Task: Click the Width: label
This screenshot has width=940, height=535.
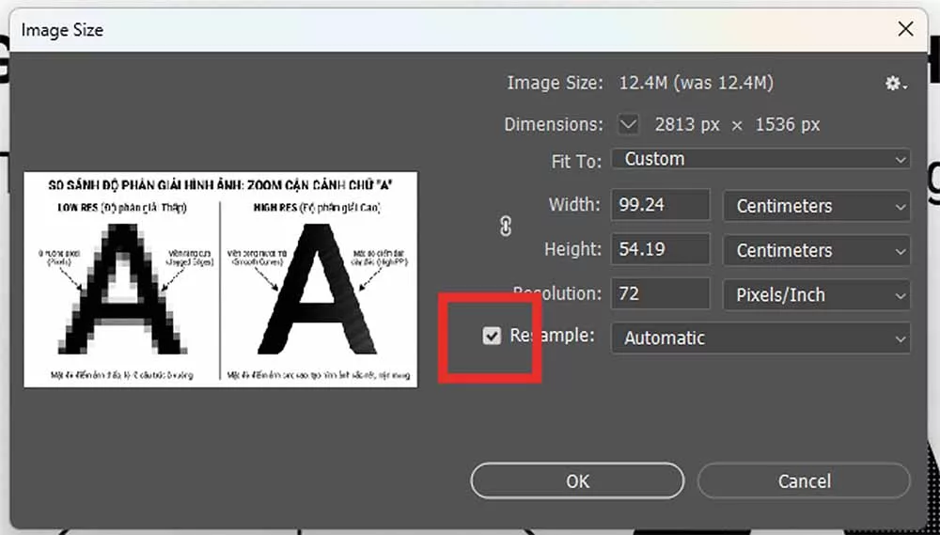Action: (574, 205)
